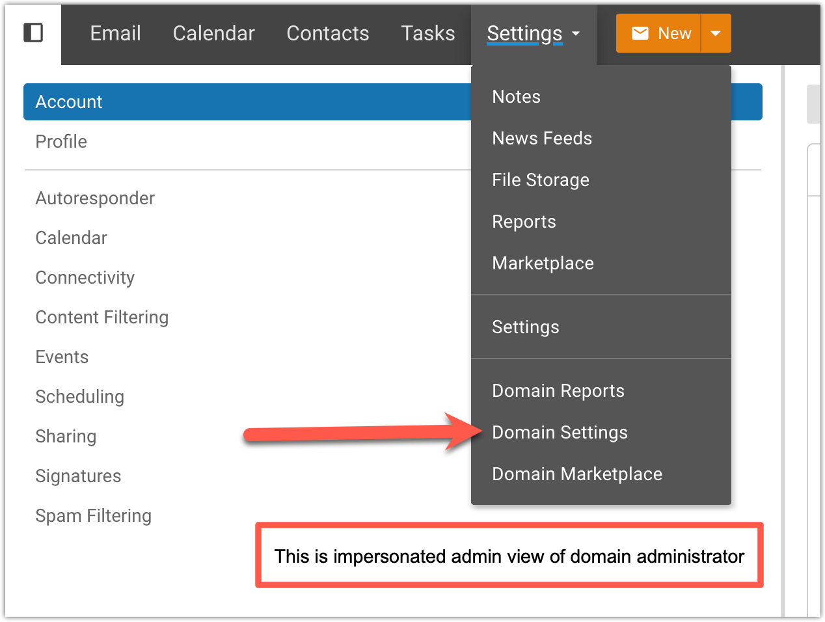Toggle the sidebar panel icon
Image resolution: width=825 pixels, height=622 pixels.
click(33, 33)
